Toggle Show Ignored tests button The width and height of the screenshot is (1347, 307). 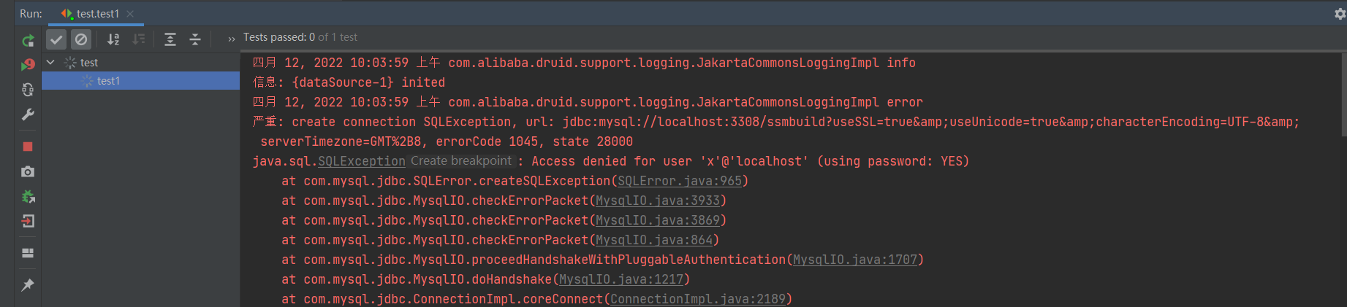(81, 39)
